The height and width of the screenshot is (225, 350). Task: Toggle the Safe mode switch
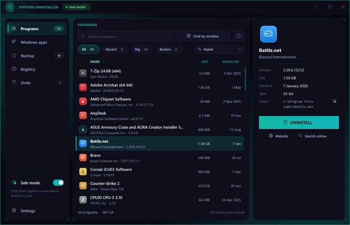58,183
